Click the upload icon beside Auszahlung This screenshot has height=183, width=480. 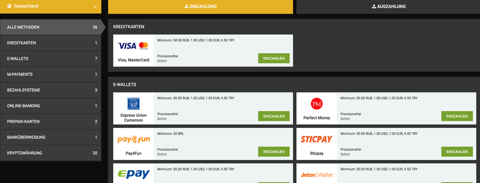374,6
